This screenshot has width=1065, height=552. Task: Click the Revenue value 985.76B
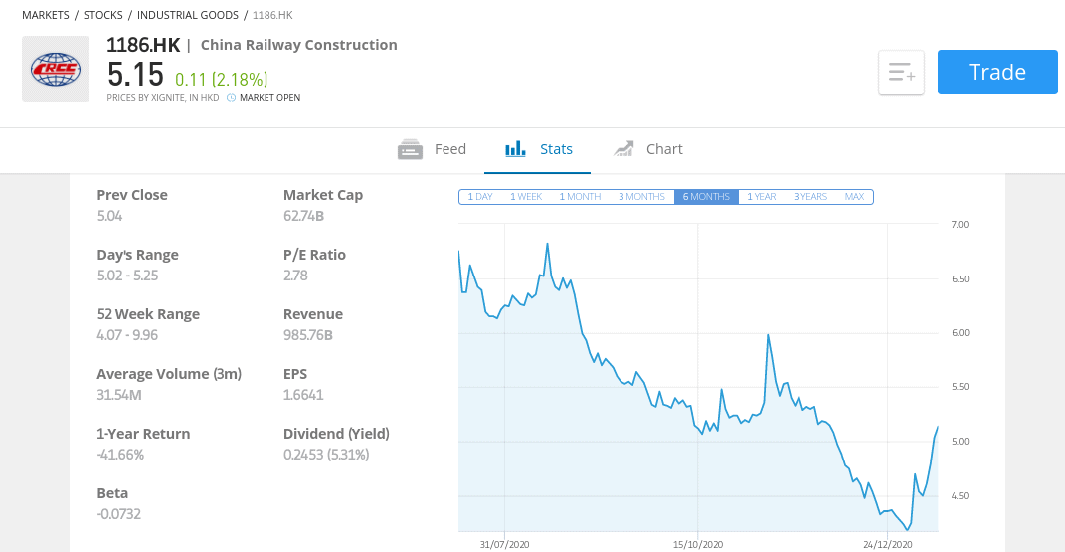click(307, 335)
